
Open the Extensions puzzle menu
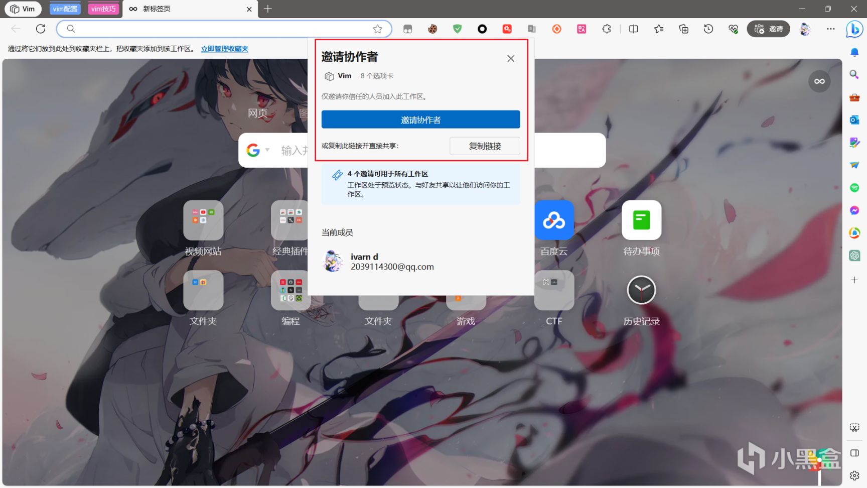[607, 29]
